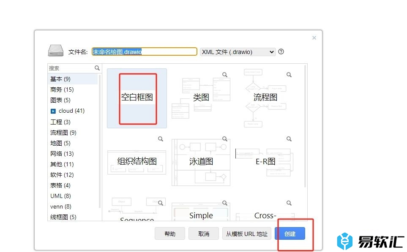Select the 其他 (11) category
Image resolution: width=407 pixels, height=252 pixels.
[x=73, y=164]
